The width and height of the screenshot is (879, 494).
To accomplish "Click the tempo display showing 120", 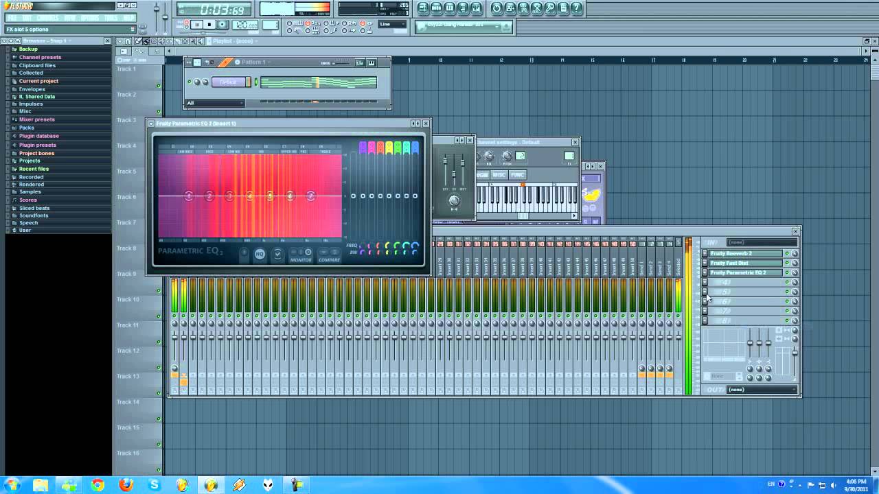I will pyautogui.click(x=246, y=25).
